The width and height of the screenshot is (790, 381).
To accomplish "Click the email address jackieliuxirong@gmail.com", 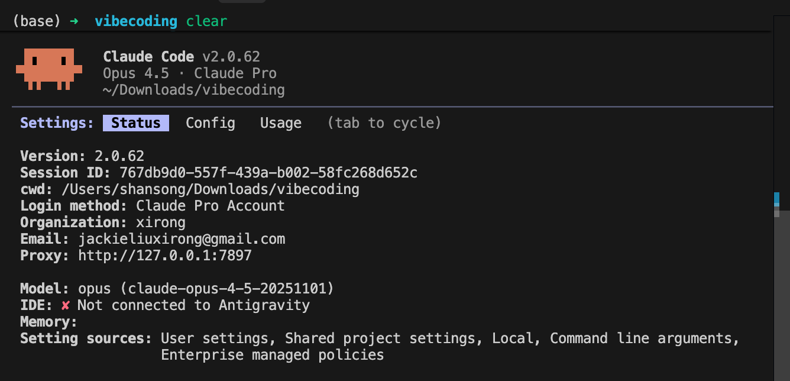I will tap(182, 239).
